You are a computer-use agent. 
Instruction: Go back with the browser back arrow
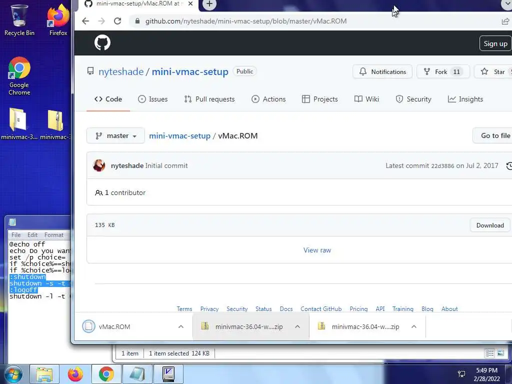85,21
